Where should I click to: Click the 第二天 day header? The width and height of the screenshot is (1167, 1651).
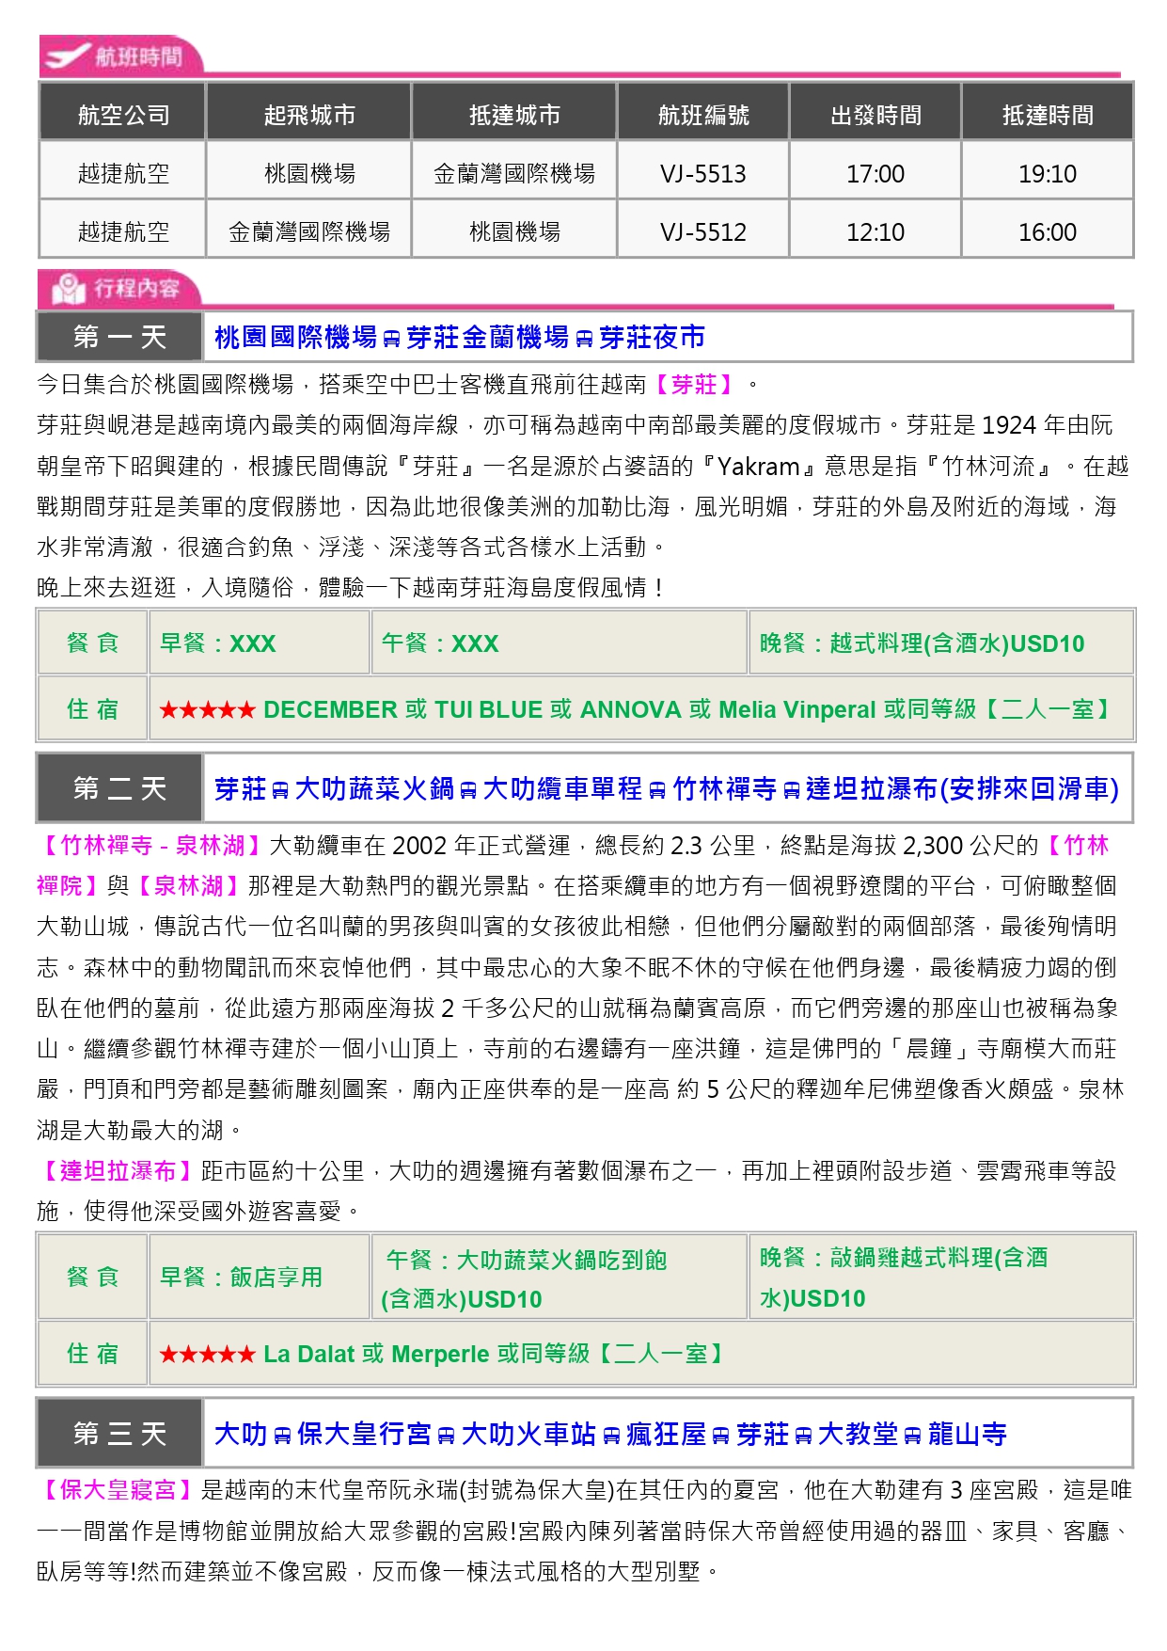tap(119, 788)
